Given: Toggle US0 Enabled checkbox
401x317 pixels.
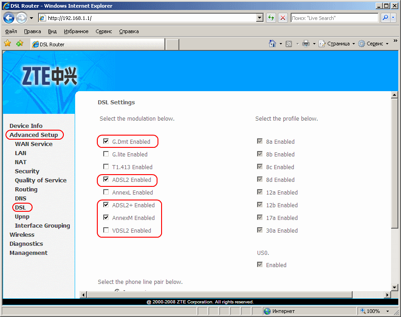Looking at the screenshot, I should point(260,264).
